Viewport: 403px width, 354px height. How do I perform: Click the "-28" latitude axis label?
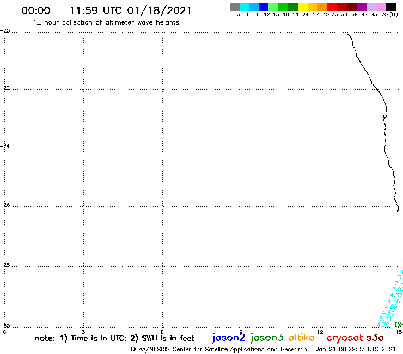pyautogui.click(x=5, y=265)
